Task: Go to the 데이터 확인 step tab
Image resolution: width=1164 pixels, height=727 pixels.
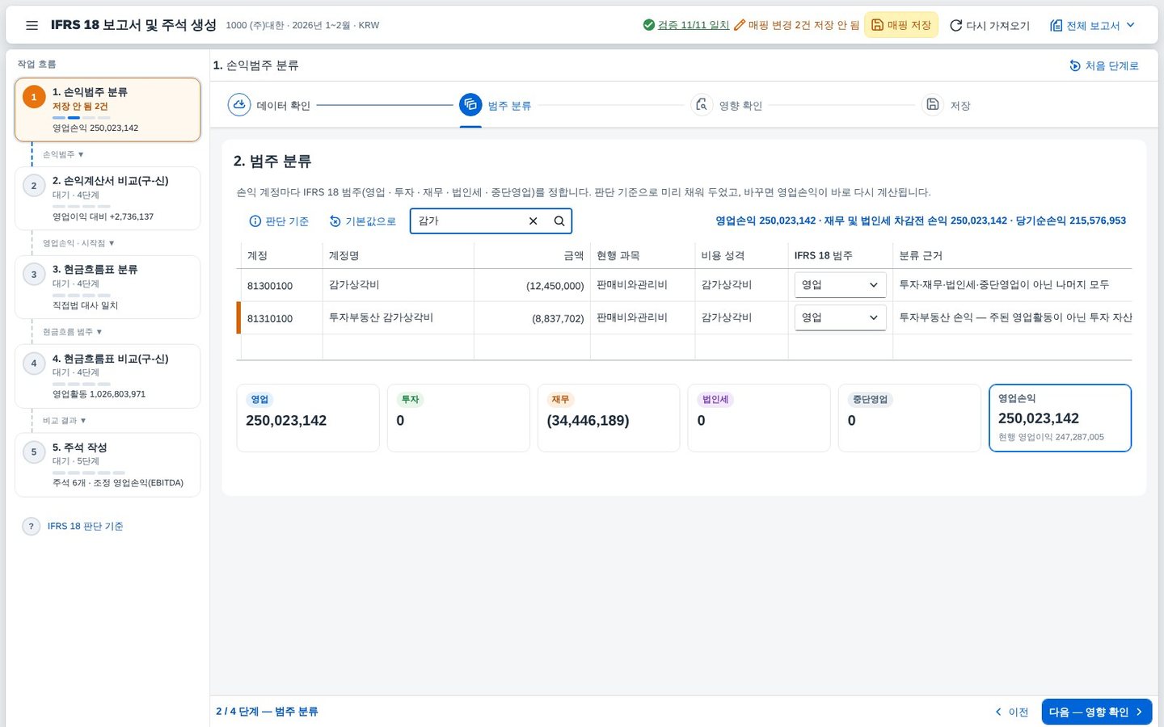Action: point(270,105)
